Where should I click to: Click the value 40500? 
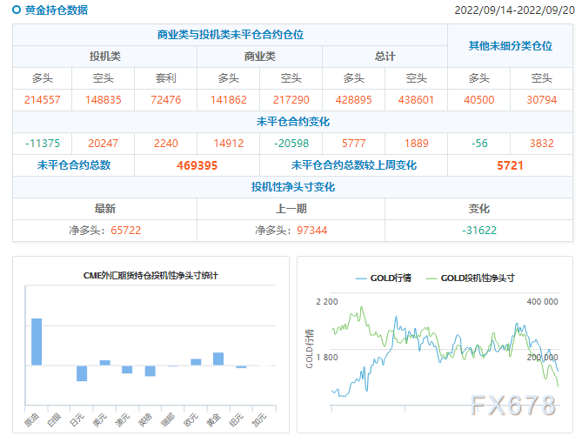478,100
